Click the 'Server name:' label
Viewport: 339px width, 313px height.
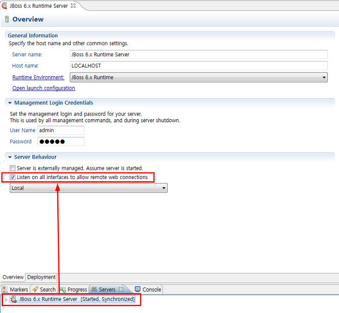click(x=27, y=55)
